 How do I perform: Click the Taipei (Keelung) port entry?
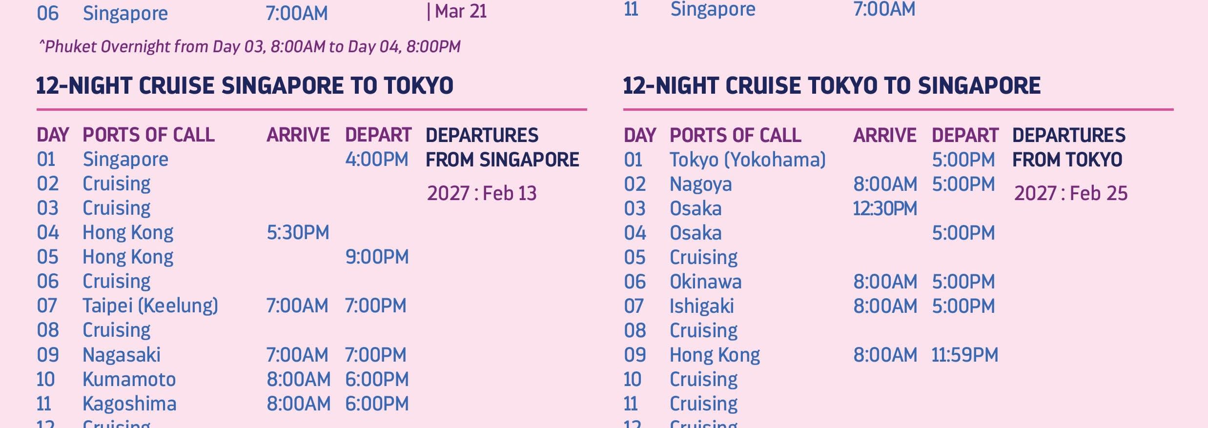[x=150, y=306]
